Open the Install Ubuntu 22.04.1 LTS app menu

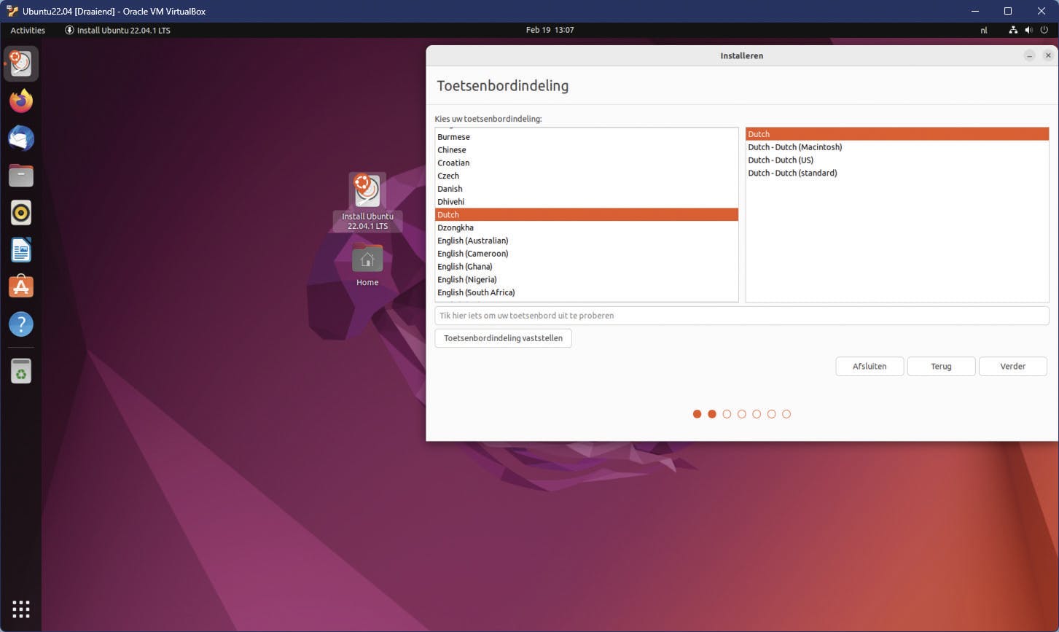(x=117, y=30)
